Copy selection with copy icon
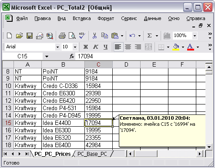 point(104,36)
